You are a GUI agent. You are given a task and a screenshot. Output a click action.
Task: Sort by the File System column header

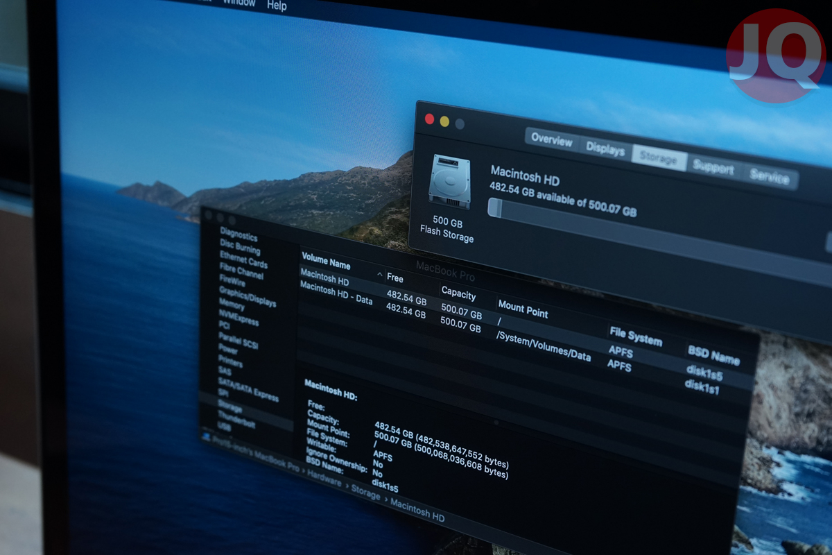pos(636,336)
